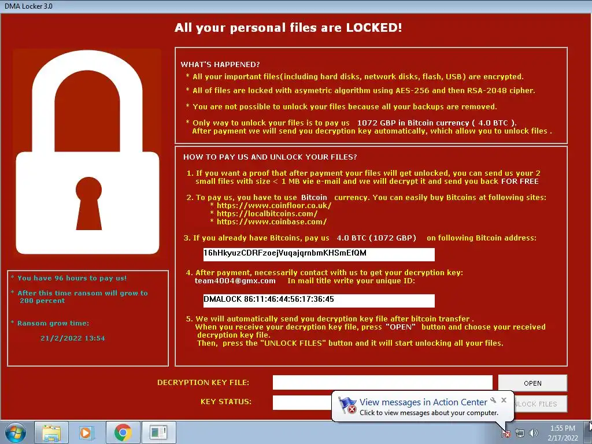This screenshot has width=592, height=444.
Task: Click the volume speaker tray icon
Action: [x=533, y=434]
